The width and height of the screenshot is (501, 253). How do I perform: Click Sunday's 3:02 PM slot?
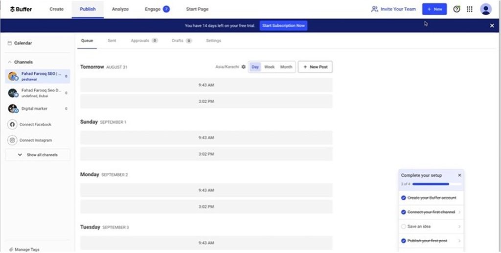pos(206,154)
